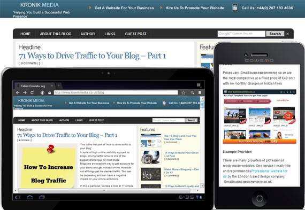Click the tablet horizontal scrollbar left arrow
This screenshot has width=305, height=210.
[16, 191]
